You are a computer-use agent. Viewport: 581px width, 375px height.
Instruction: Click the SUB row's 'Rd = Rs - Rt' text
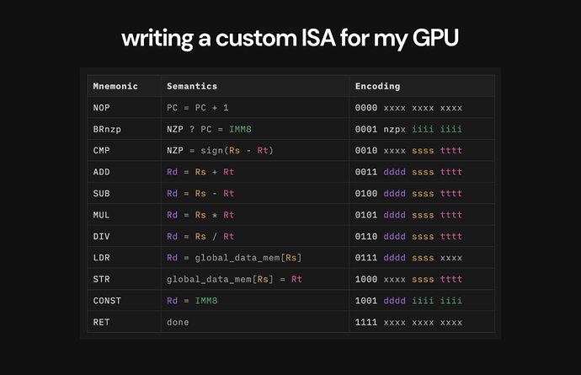[x=200, y=193]
